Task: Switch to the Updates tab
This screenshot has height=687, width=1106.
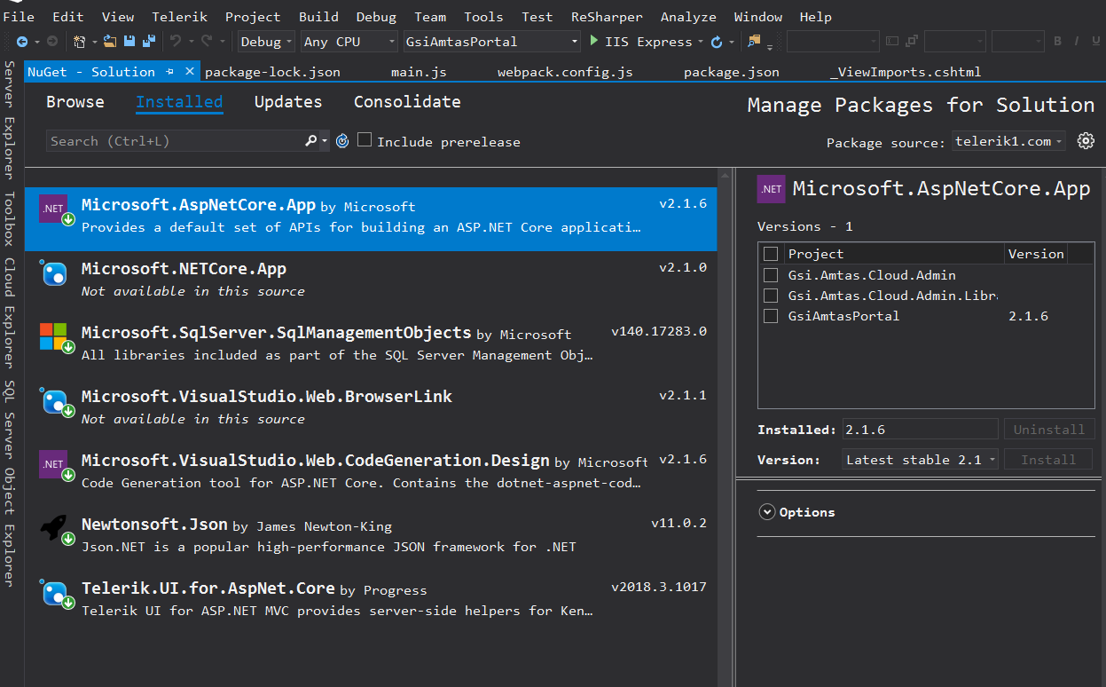Action: pyautogui.click(x=288, y=102)
